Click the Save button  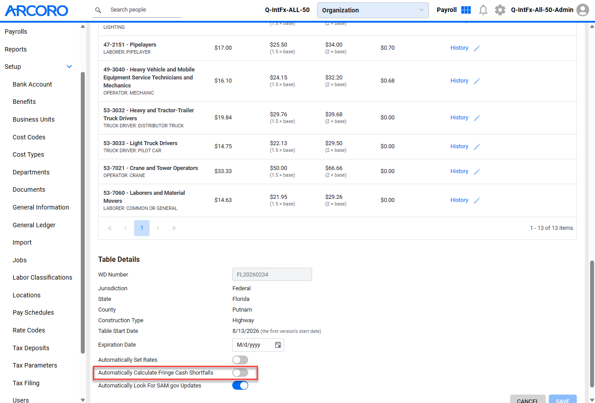(563, 399)
